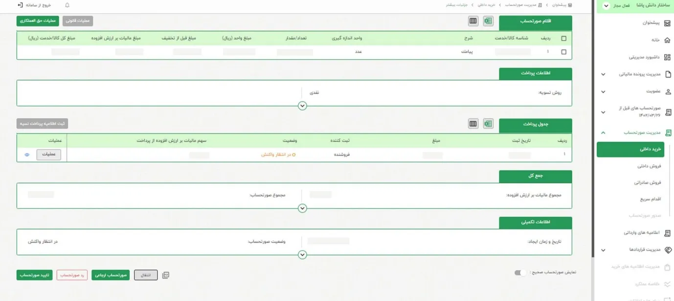Click the رد صورتحساب button

[72, 275]
